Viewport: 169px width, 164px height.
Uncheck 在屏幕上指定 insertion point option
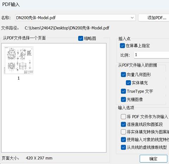click(122, 46)
